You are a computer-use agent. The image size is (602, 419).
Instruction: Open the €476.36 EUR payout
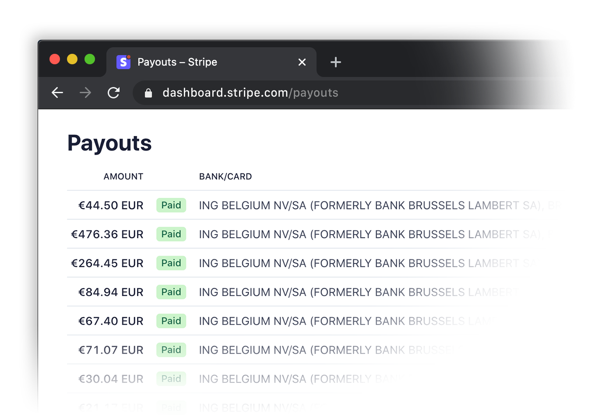point(107,234)
